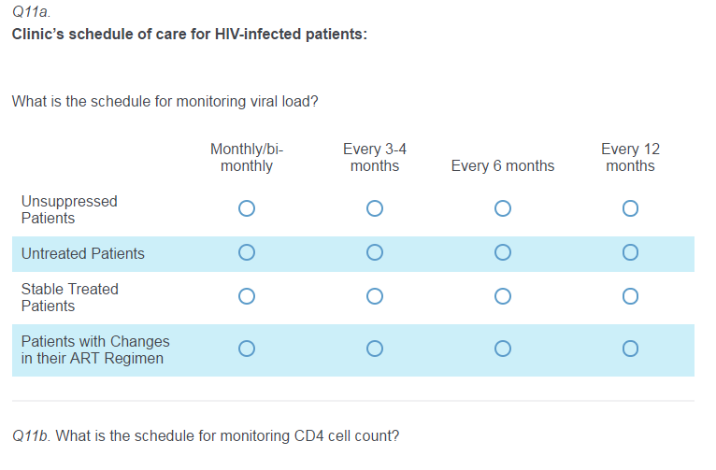Viewport: 716px width, 470px height.
Task: Select Every 6 months for Unsuppressed Patients
Action: [x=503, y=208]
